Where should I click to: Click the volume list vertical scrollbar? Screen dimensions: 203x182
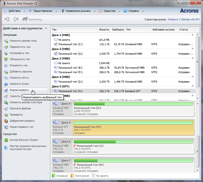[198, 62]
